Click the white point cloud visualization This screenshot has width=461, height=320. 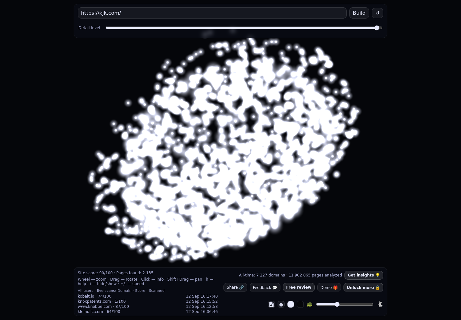coord(224,149)
